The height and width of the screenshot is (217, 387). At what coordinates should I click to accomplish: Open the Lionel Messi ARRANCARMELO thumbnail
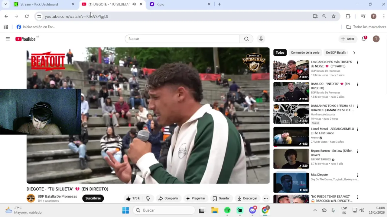tap(291, 137)
